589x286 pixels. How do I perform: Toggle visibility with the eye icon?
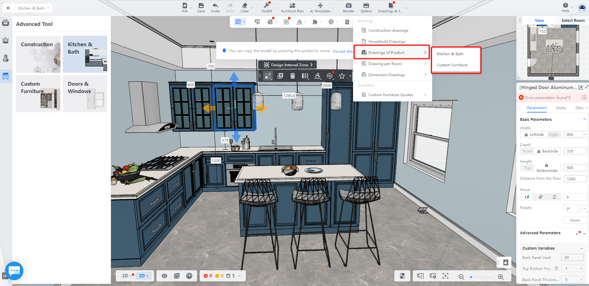165,276
